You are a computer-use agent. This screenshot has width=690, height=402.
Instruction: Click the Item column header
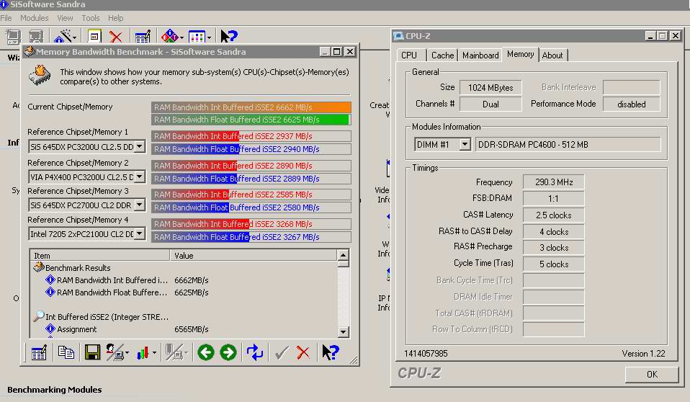click(99, 255)
